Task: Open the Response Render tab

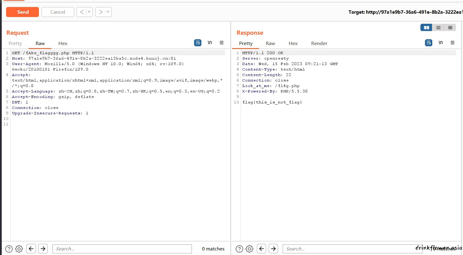Action: point(319,44)
